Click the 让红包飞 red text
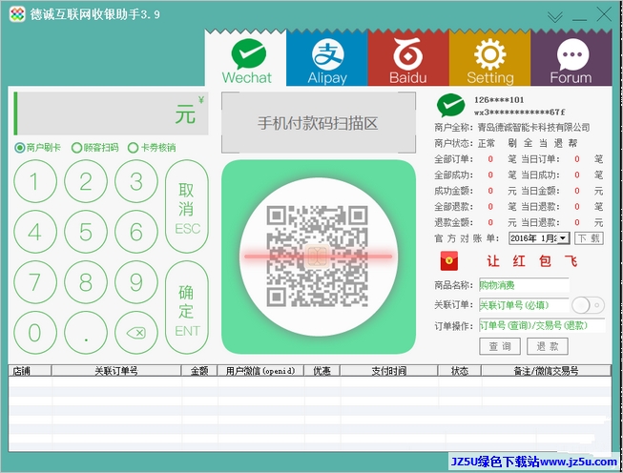Screen dimensions: 623x473 (x=531, y=261)
